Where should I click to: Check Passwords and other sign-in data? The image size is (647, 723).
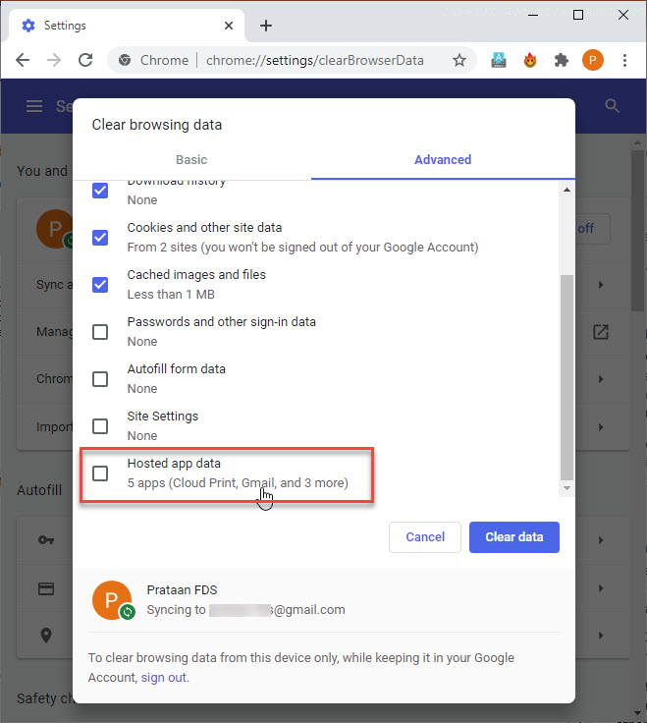click(100, 332)
